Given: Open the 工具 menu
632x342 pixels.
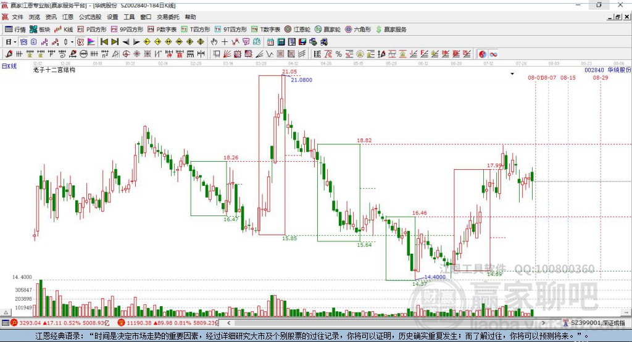Looking at the screenshot, I should click(129, 17).
